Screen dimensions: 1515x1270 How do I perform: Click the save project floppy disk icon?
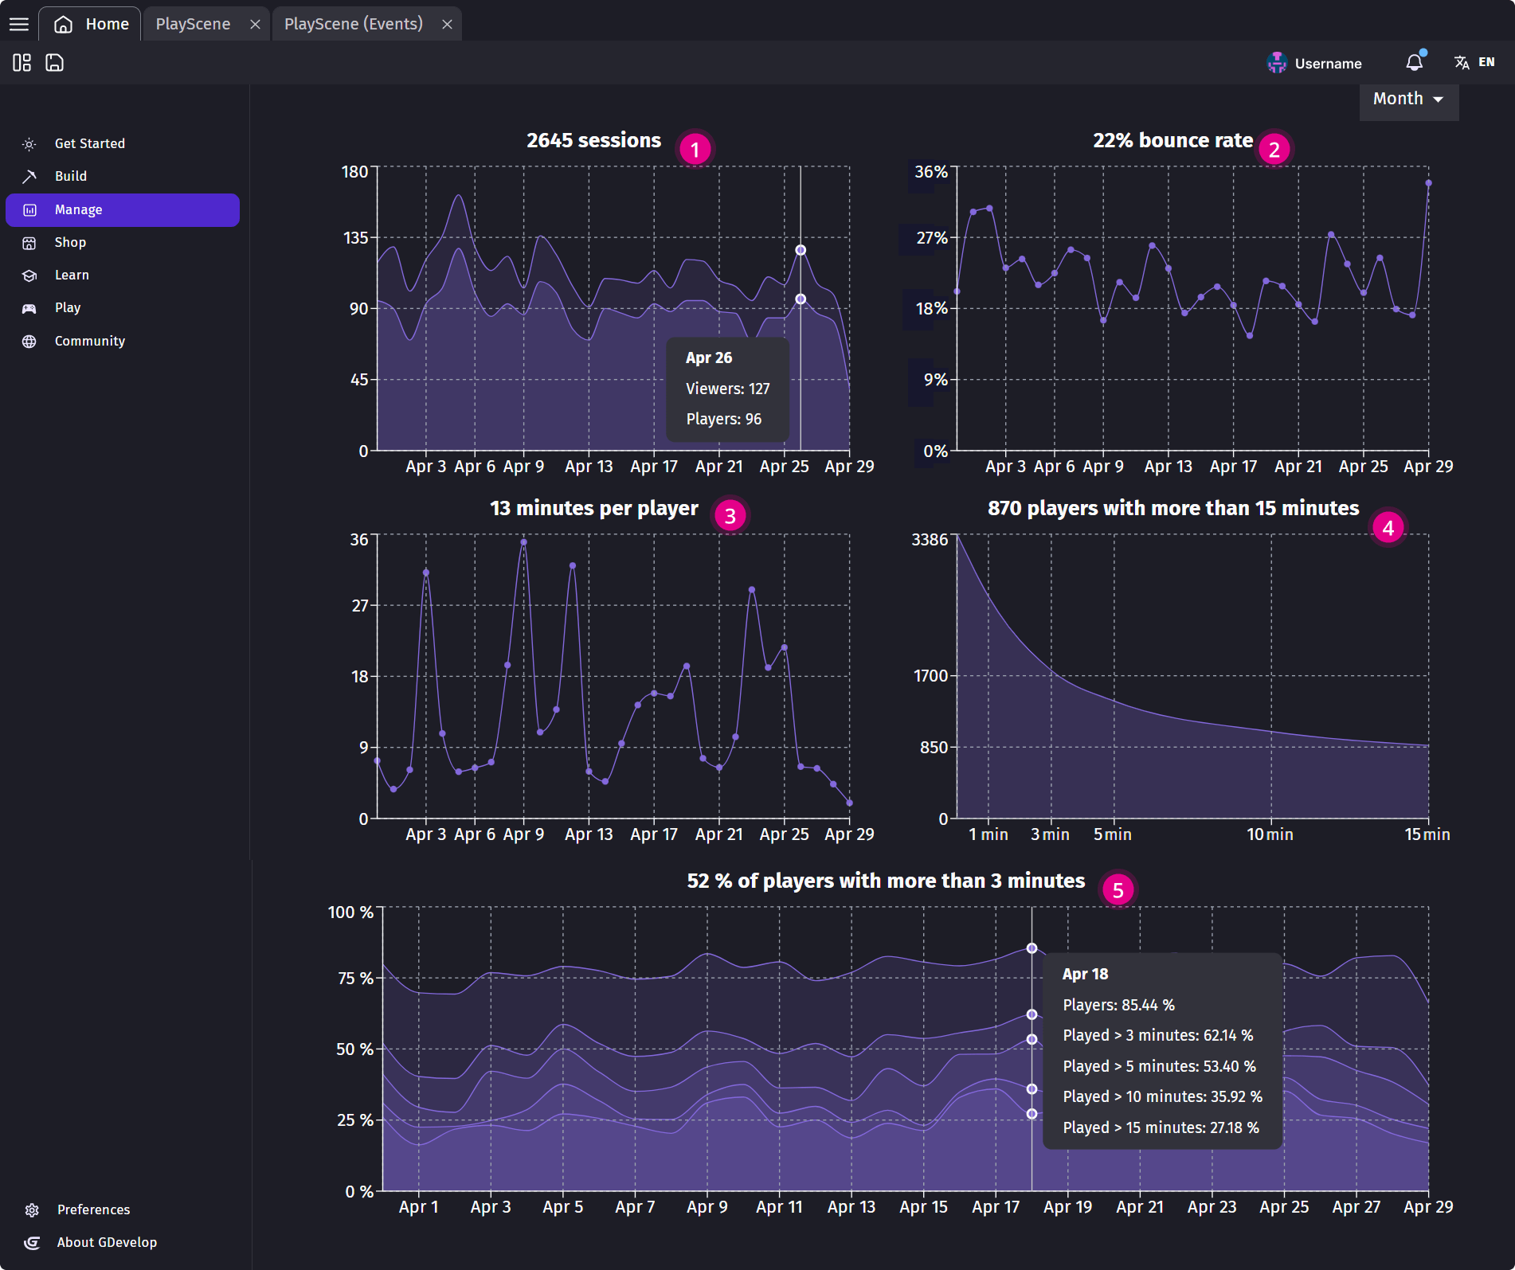pos(53,62)
